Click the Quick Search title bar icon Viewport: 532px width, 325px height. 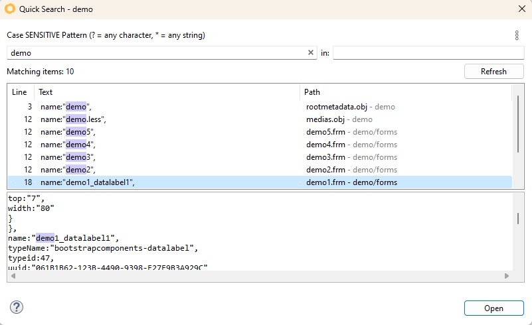pos(10,9)
